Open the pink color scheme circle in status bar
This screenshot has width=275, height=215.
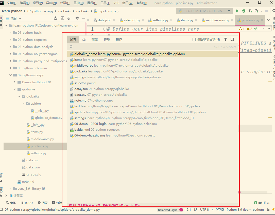click(x=181, y=210)
